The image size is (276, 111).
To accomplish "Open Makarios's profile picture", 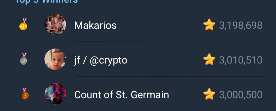I will pos(55,25).
